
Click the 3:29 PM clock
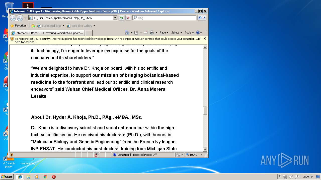[x=308, y=177]
